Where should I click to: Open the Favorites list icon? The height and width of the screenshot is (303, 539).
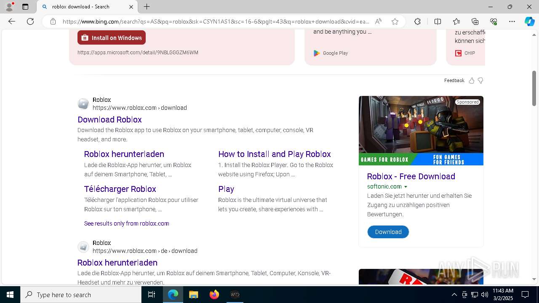point(456,21)
